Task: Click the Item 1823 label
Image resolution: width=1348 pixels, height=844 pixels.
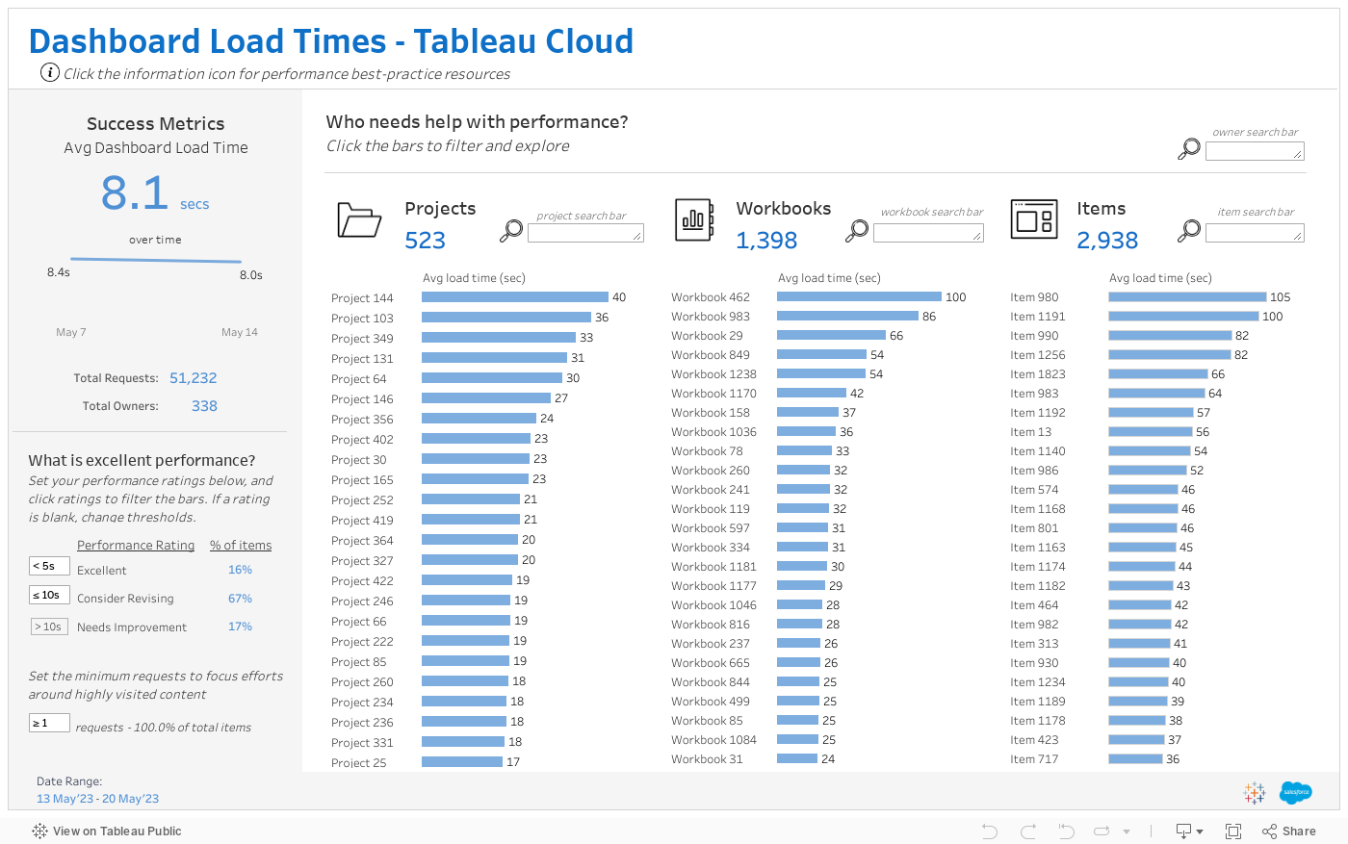Action: pos(1038,373)
